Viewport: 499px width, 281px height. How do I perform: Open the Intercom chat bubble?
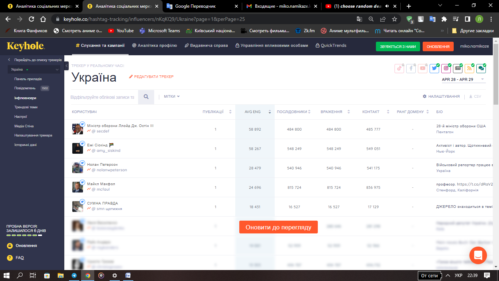[x=478, y=255]
